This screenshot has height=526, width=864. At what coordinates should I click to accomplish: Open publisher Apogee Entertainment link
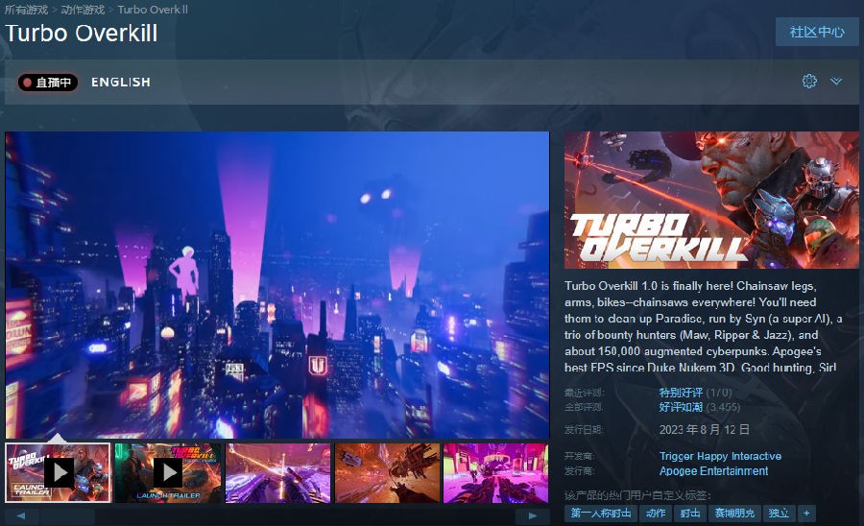(x=713, y=471)
